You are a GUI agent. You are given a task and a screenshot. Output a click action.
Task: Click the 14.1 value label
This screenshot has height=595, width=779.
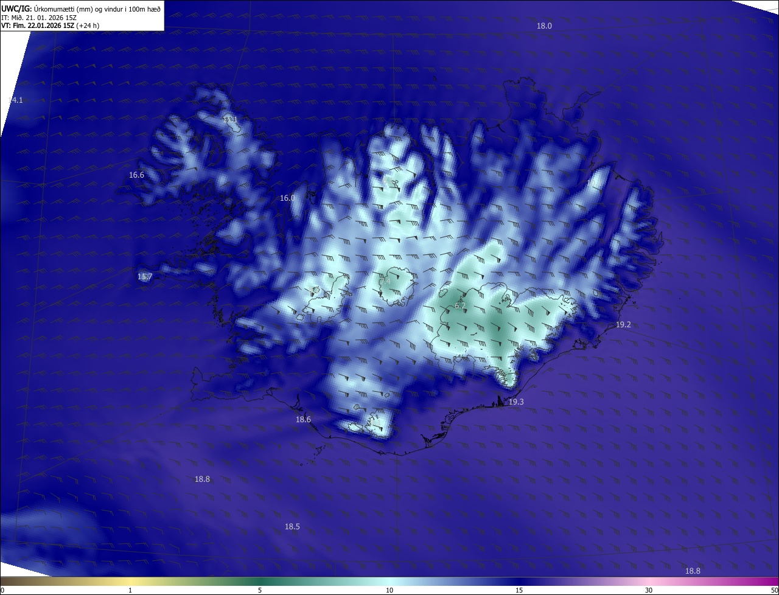tap(15, 100)
